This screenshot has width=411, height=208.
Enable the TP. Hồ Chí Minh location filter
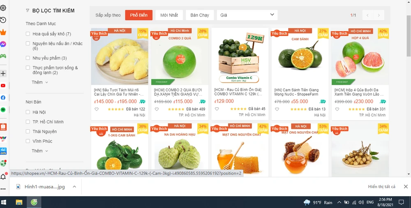(28, 122)
